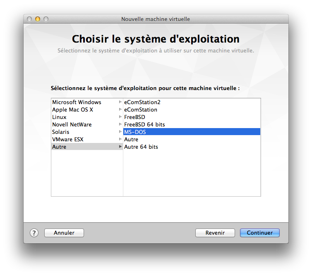Open the help question mark button
312x276 pixels.
34,233
